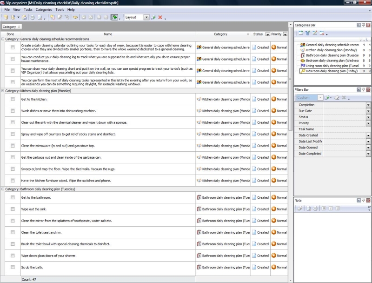
Task: Open the Tools menu
Action: point(60,9)
